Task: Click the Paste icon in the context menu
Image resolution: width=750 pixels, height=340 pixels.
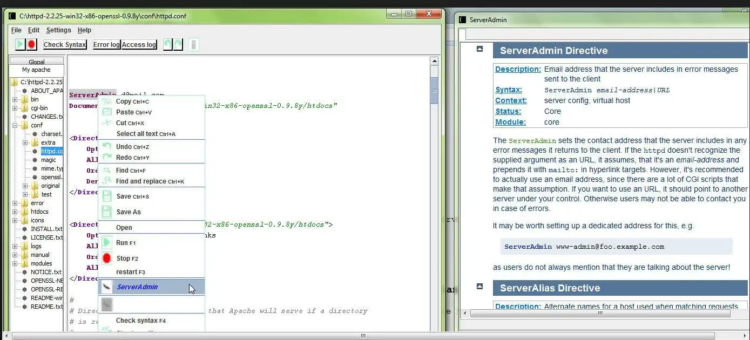Action: [107, 112]
